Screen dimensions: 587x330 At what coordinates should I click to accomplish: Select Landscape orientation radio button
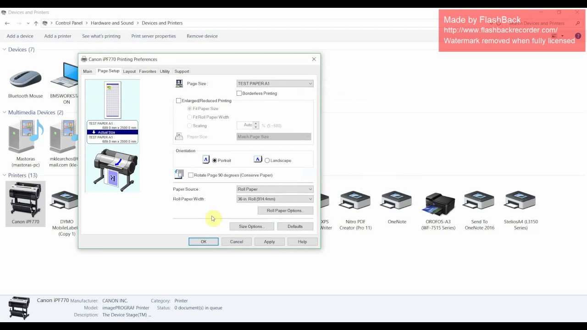click(x=267, y=160)
